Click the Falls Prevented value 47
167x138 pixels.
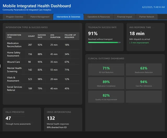[8, 118]
